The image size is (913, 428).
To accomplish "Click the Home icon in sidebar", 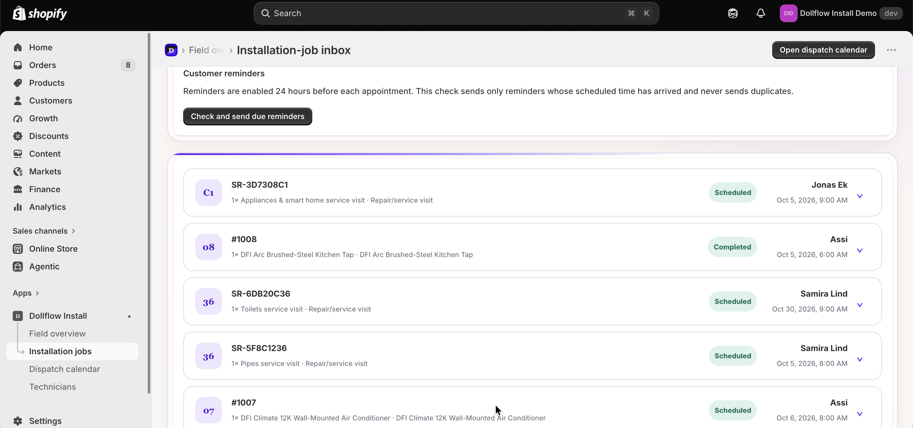I will [18, 47].
